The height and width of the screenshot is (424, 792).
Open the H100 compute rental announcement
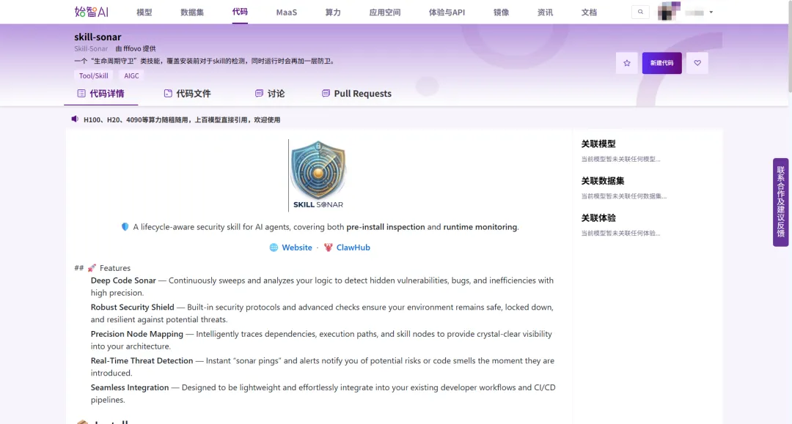[x=182, y=119]
